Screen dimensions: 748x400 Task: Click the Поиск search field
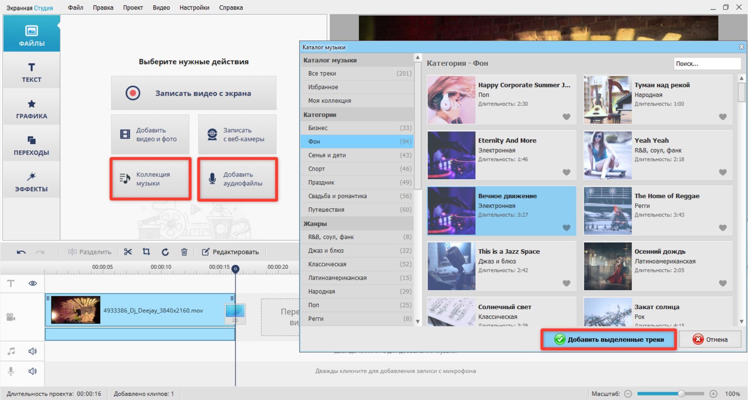tap(707, 63)
